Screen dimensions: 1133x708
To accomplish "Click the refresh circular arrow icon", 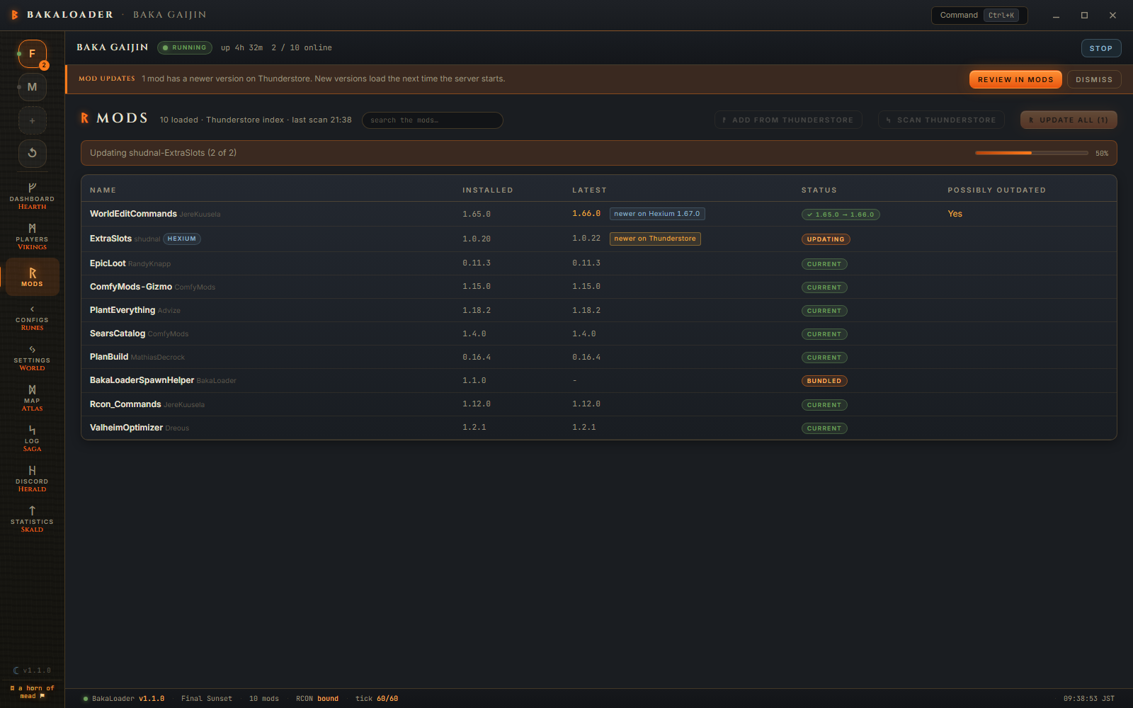I will pyautogui.click(x=32, y=153).
